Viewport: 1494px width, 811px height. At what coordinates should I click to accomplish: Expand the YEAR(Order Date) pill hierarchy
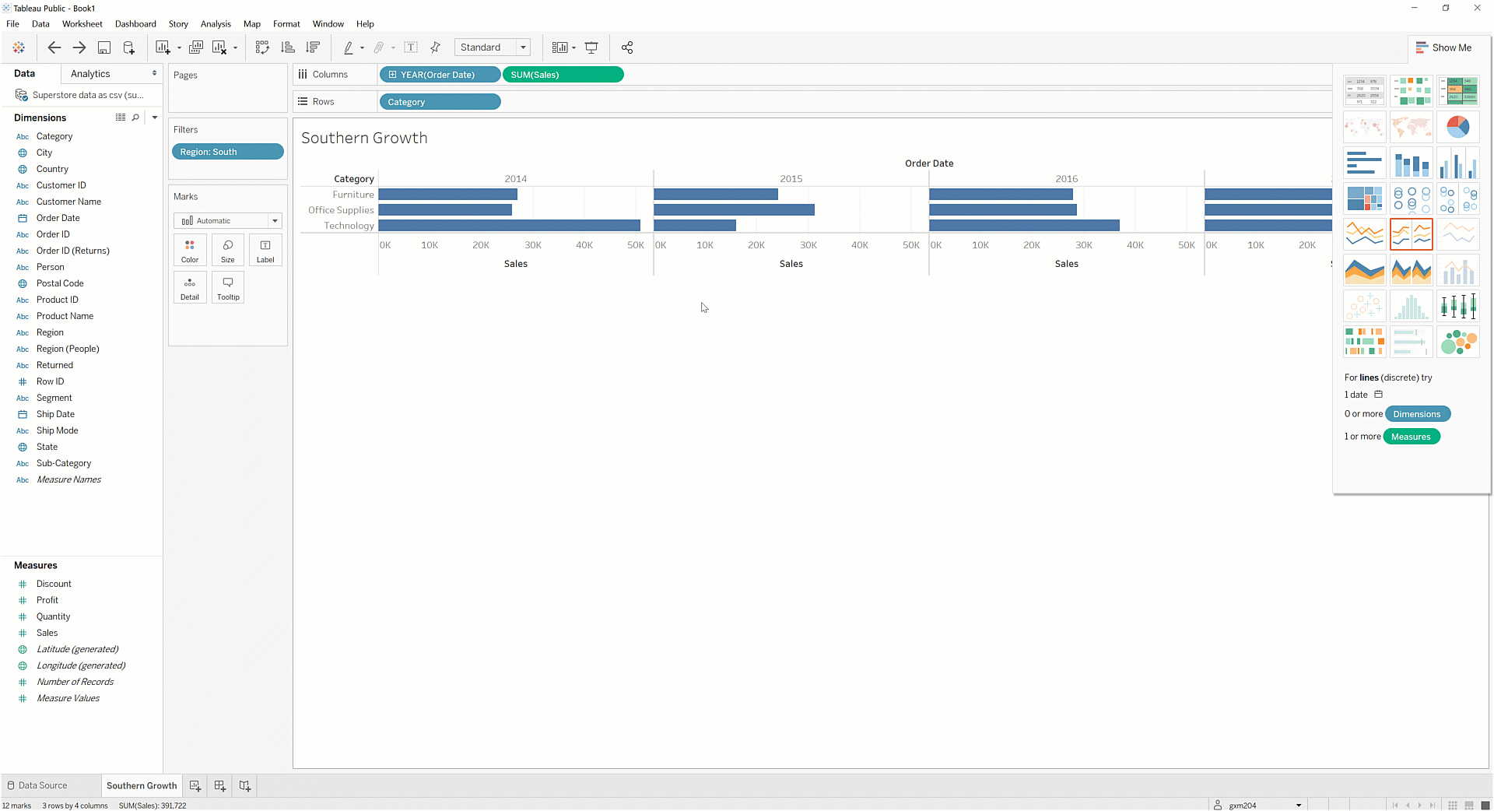point(393,75)
